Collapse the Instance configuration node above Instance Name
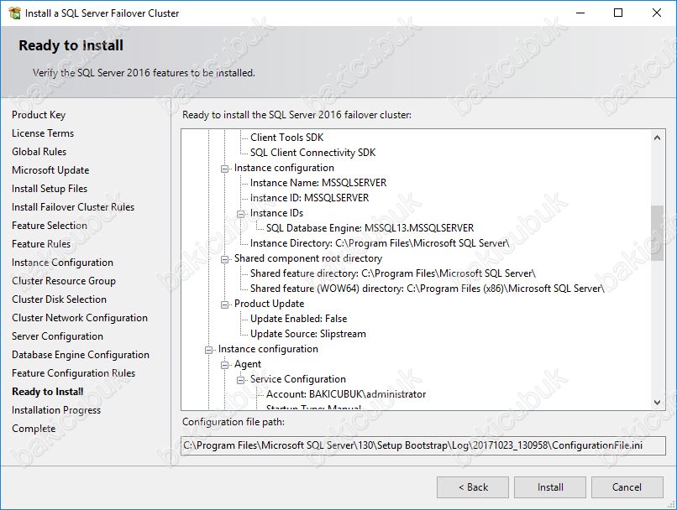The image size is (677, 510). click(x=224, y=169)
